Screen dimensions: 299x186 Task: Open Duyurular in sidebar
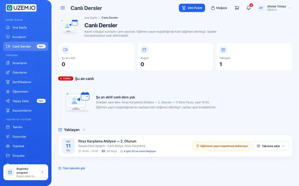coord(26,136)
